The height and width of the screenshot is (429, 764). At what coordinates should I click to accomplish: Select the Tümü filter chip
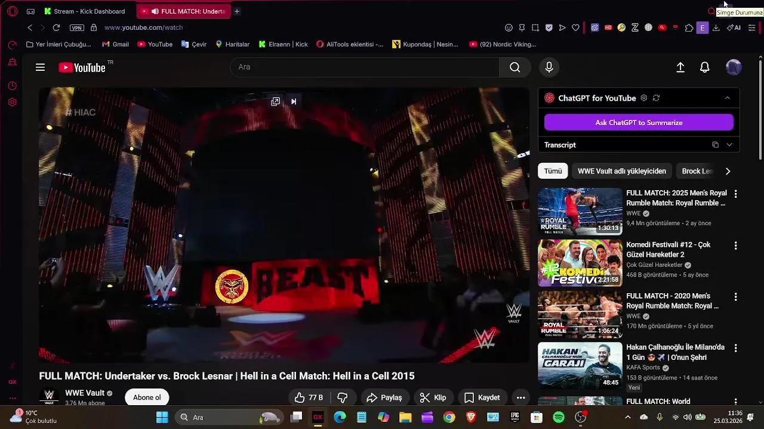[553, 171]
